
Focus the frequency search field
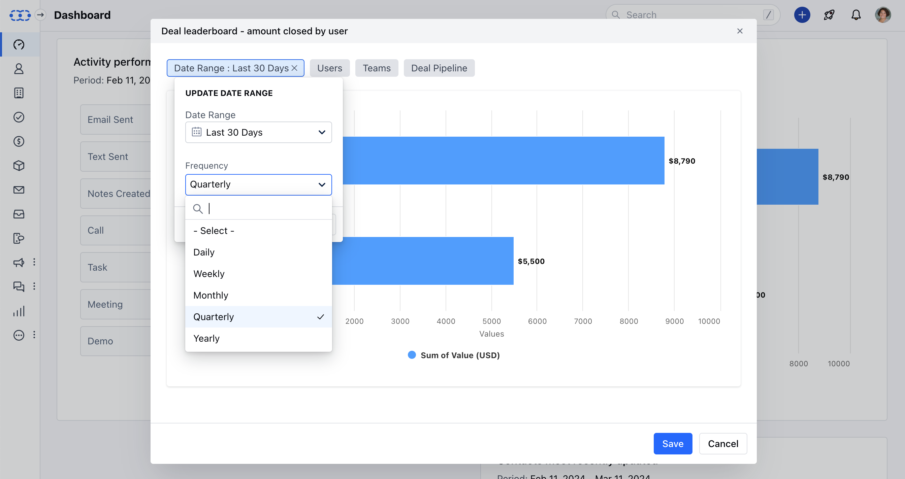258,209
